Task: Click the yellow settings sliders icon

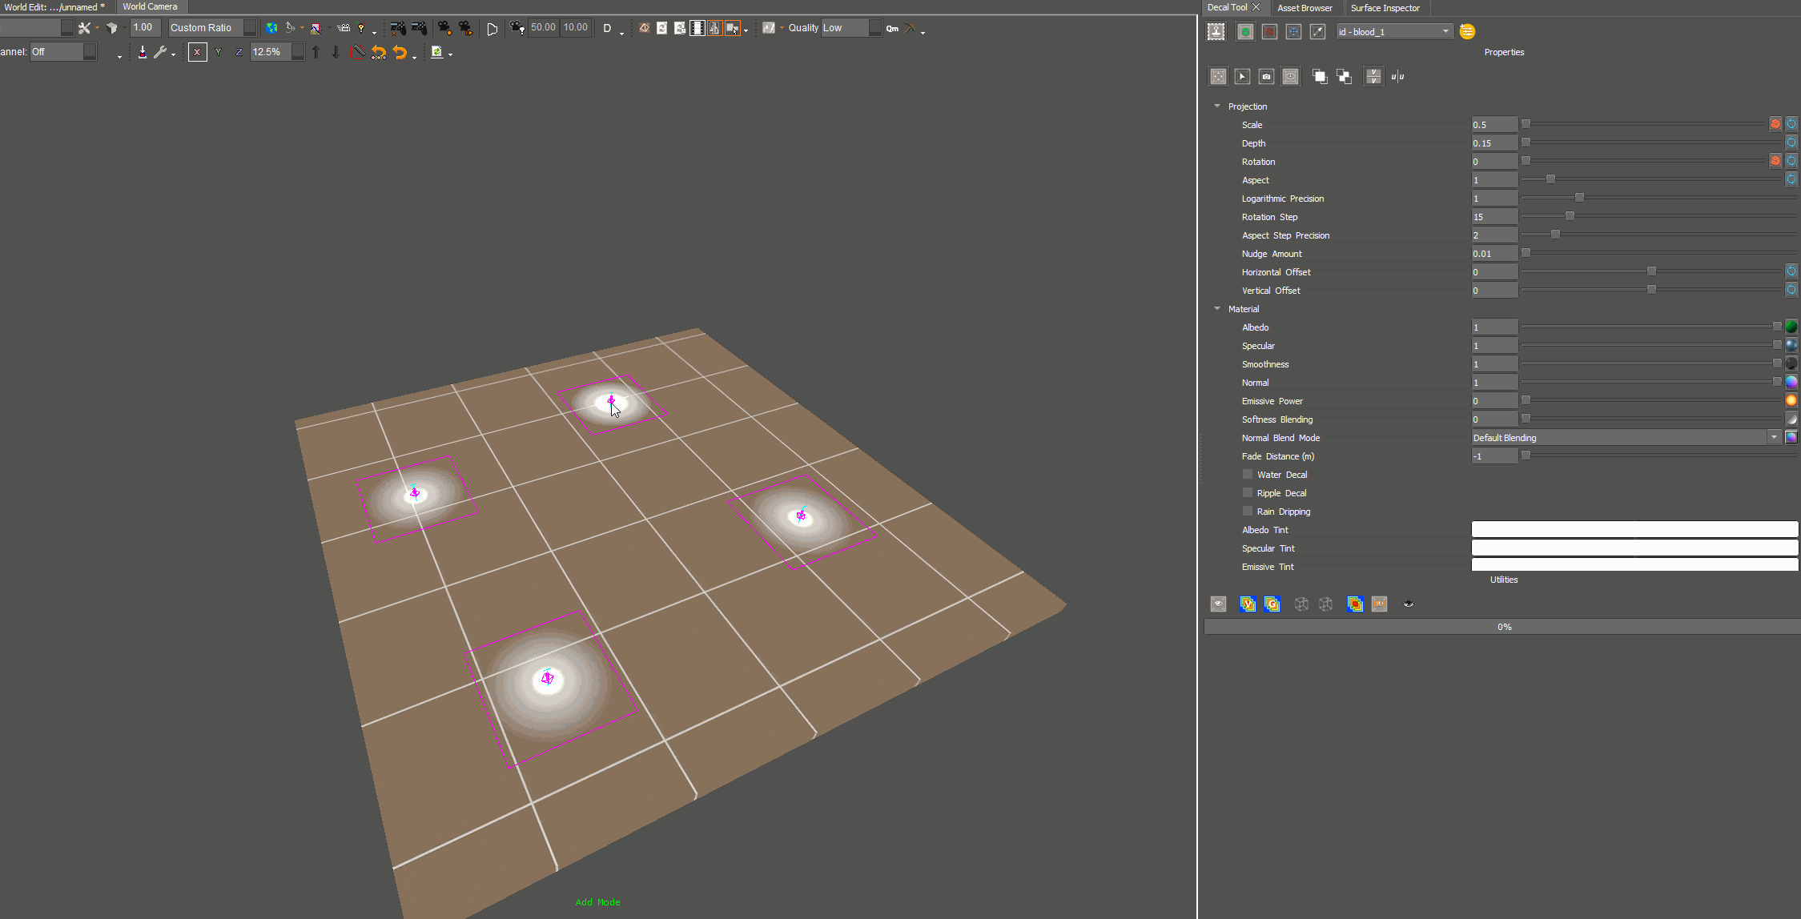Action: [1467, 31]
